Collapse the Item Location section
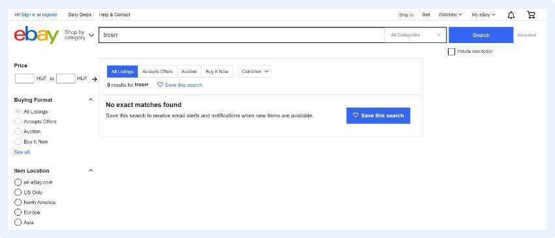This screenshot has height=238, width=555. tap(91, 170)
